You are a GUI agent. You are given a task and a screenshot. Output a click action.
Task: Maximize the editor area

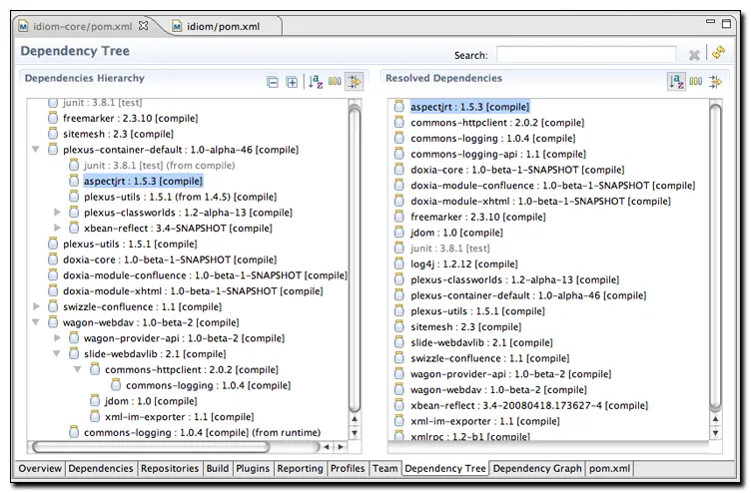(x=727, y=24)
